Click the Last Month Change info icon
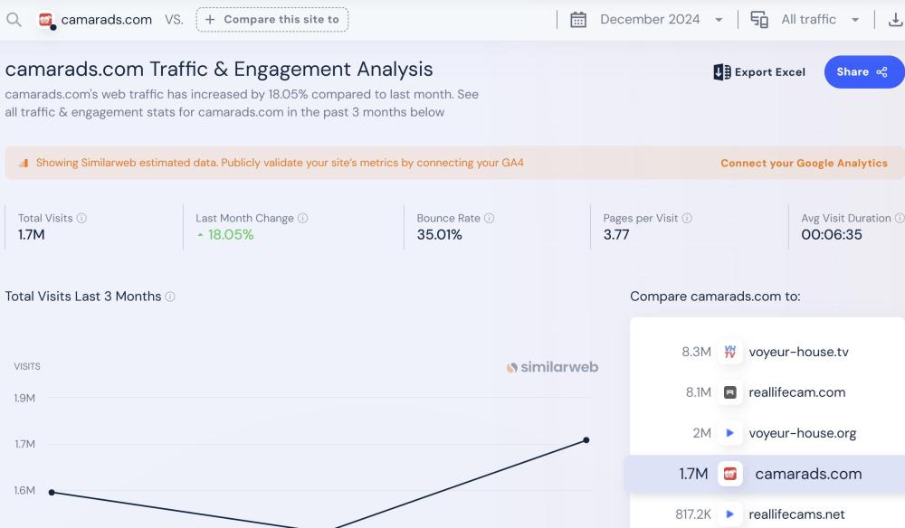The width and height of the screenshot is (905, 528). click(303, 219)
